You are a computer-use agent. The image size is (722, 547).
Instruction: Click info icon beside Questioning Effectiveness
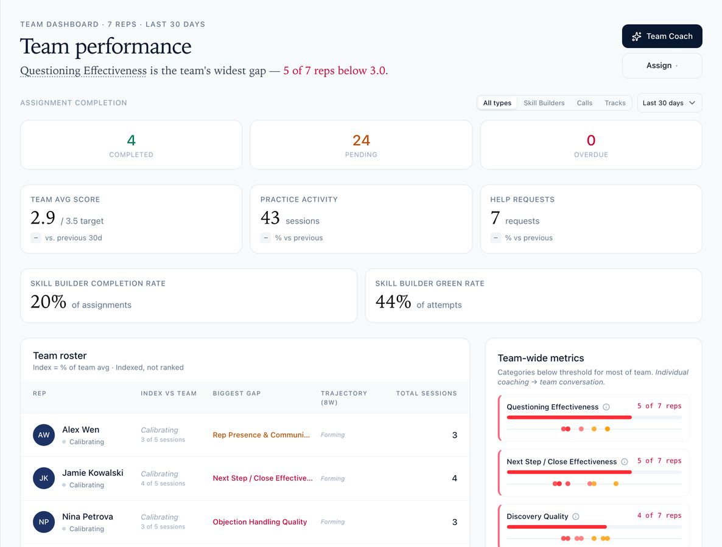tap(606, 407)
